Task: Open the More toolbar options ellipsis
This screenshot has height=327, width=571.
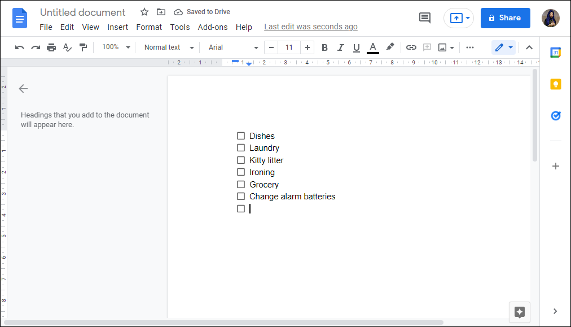Action: [x=470, y=47]
